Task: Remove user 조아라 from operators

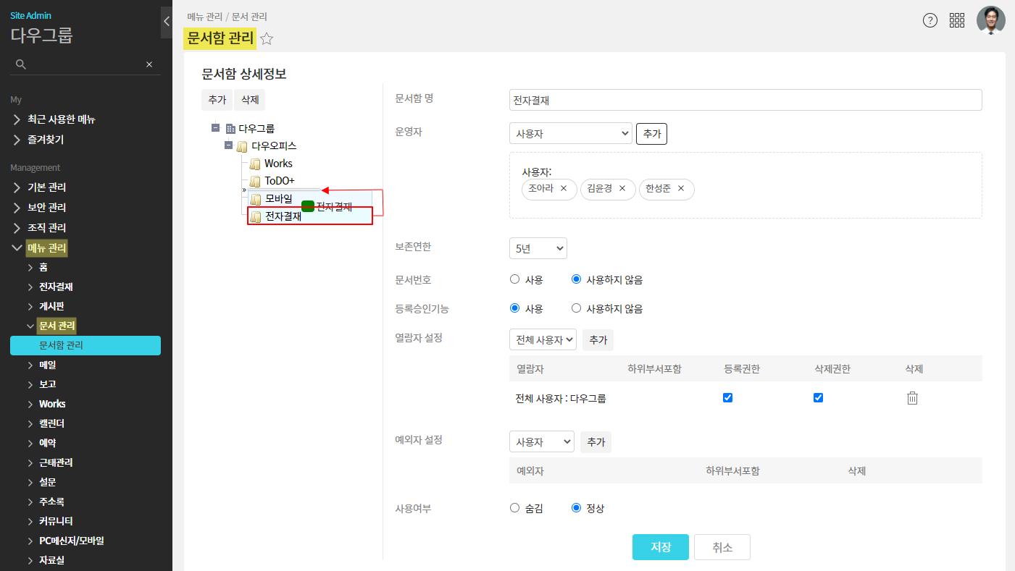Action: [564, 189]
